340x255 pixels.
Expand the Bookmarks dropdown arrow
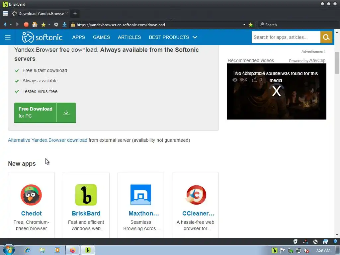(x=49, y=25)
